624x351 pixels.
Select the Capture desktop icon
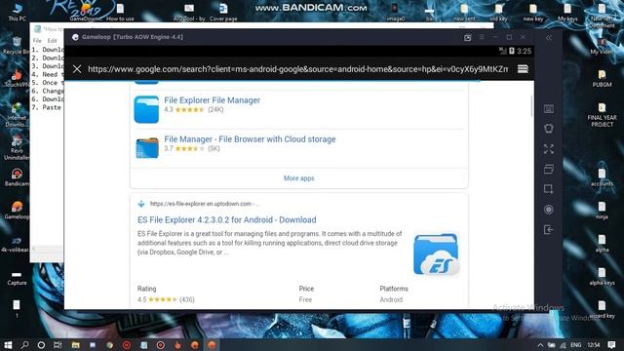[x=17, y=277]
